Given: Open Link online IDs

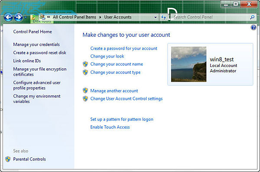Looking at the screenshot, I should tap(27, 61).
